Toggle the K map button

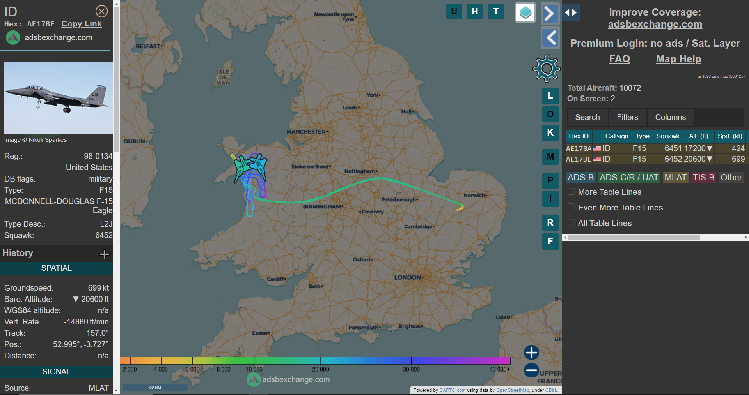[550, 132]
